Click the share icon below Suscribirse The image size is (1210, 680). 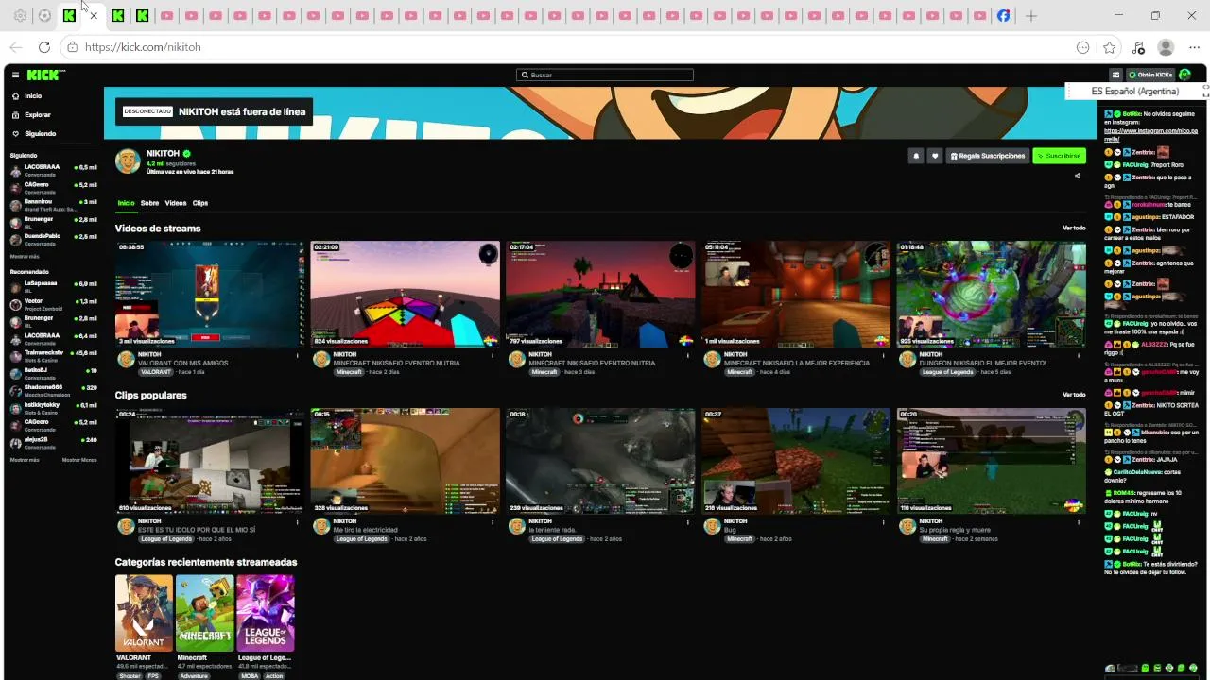[1078, 176]
